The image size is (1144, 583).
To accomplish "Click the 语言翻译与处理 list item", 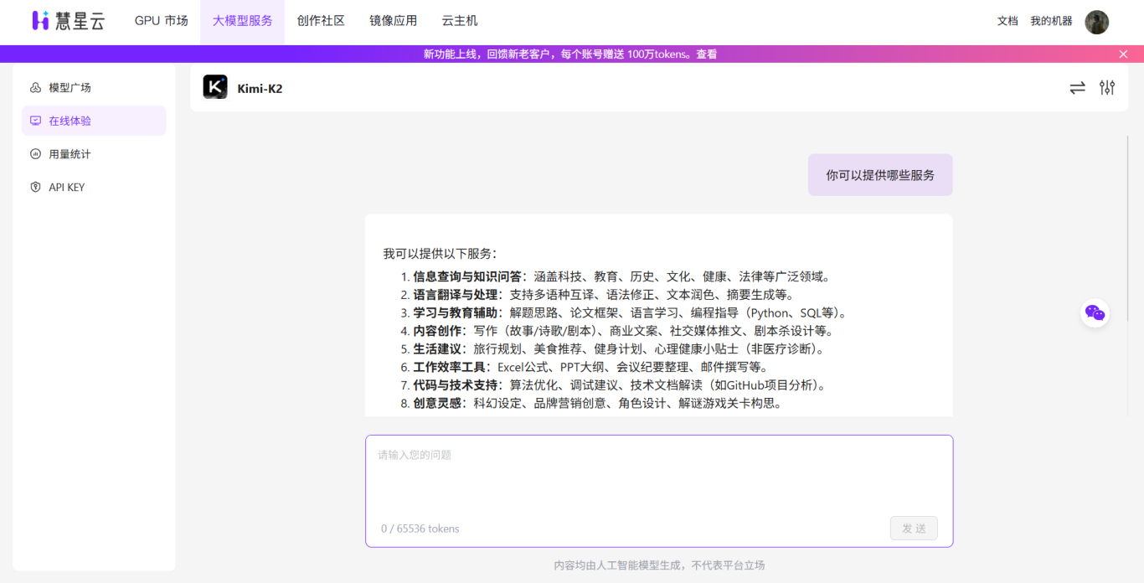I will click(597, 295).
